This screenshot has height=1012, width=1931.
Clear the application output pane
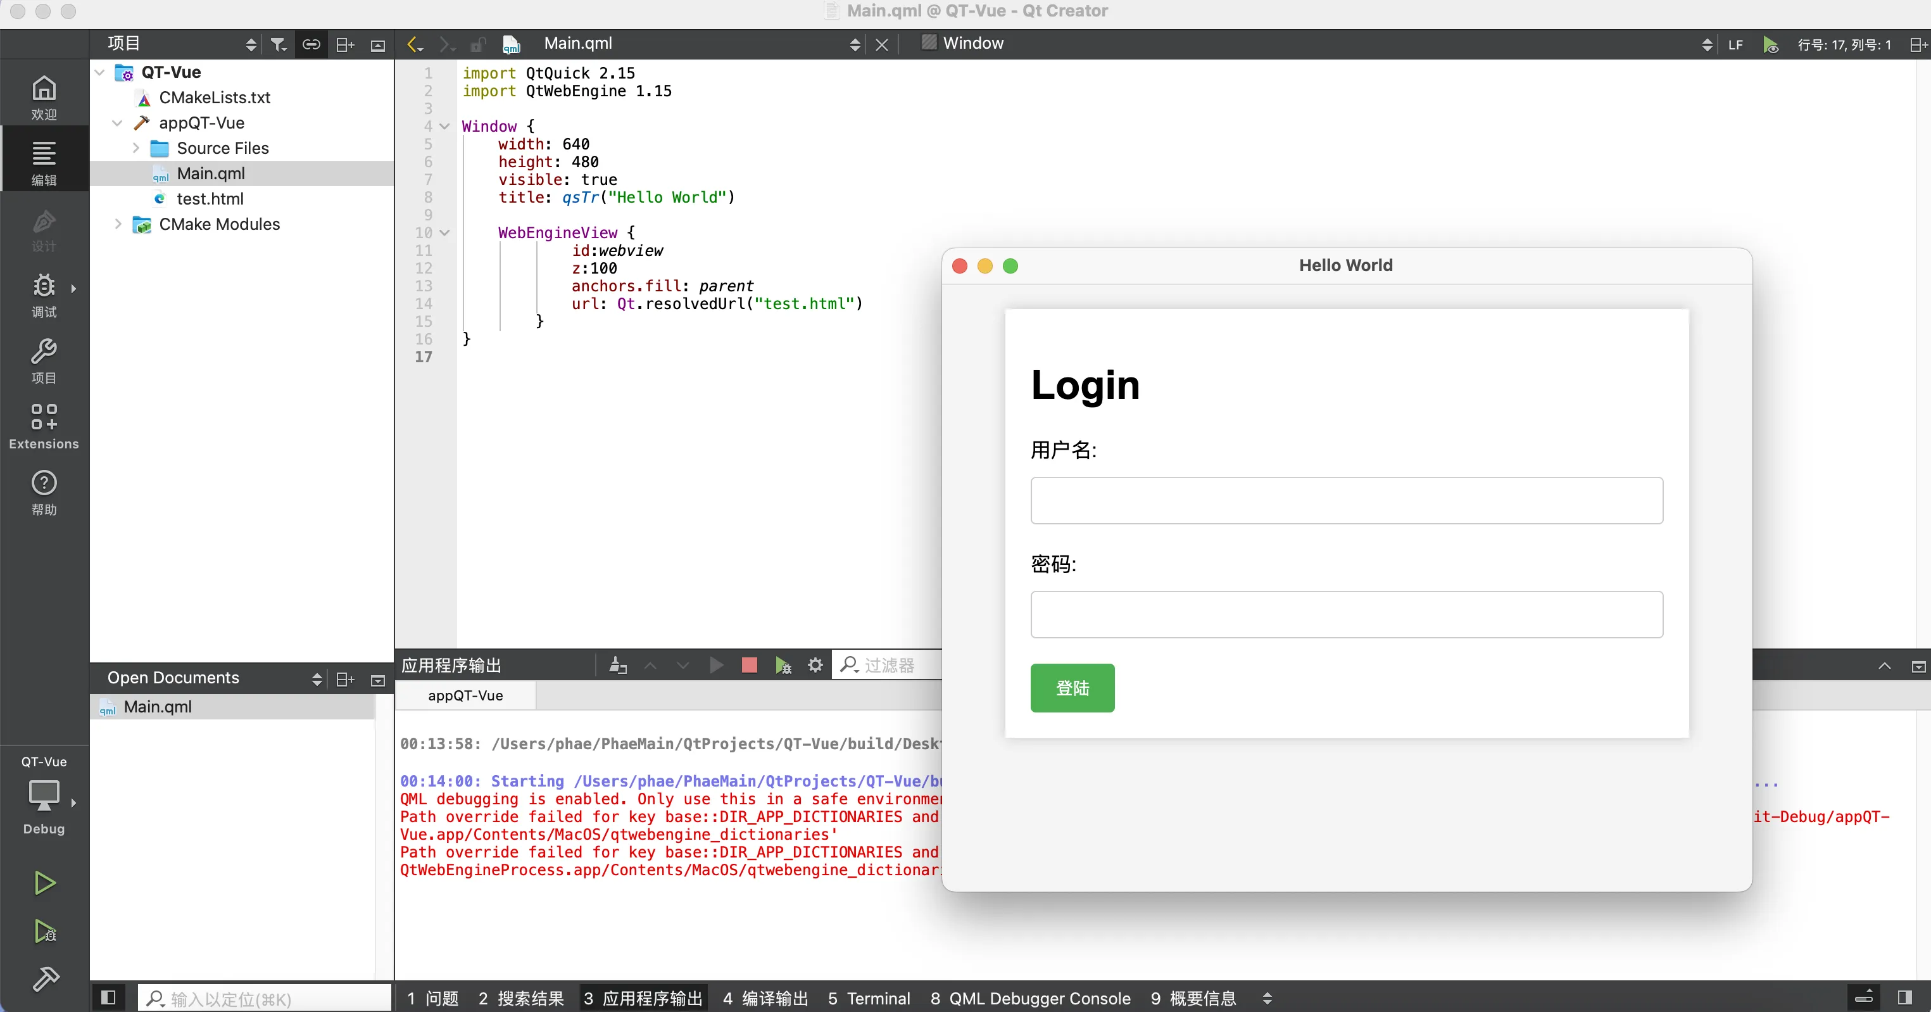point(618,665)
